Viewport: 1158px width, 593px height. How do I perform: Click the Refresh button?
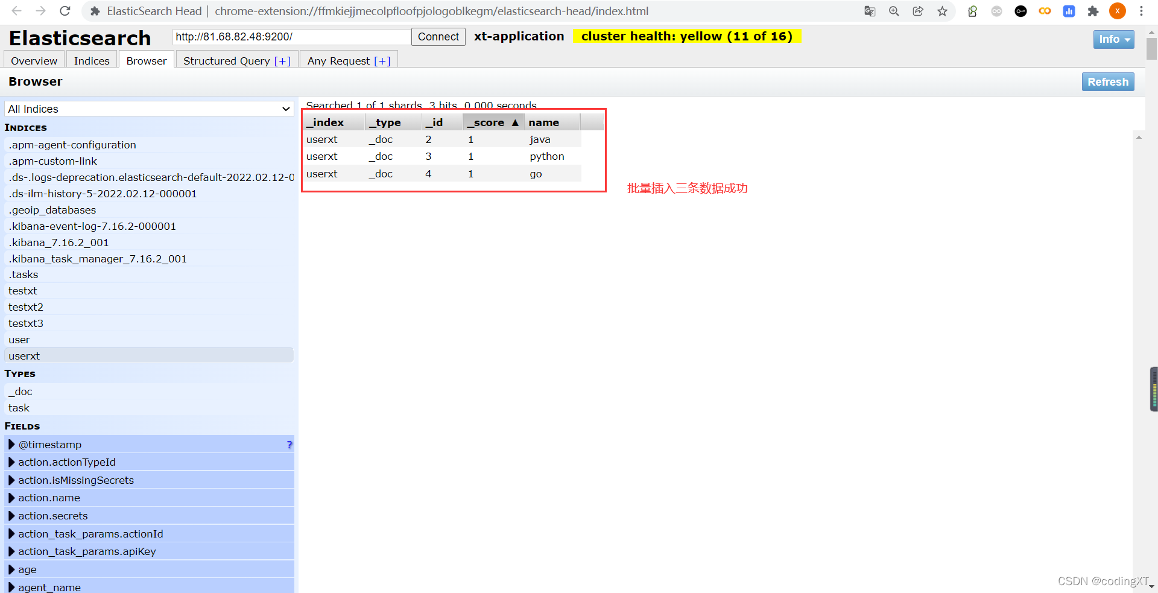(x=1108, y=81)
